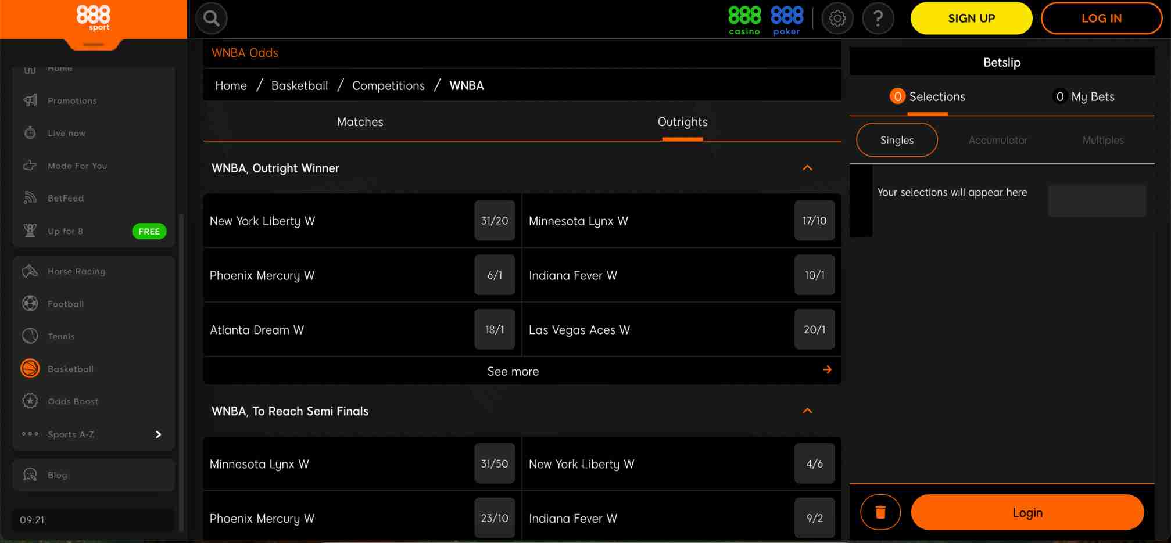Click the Up for 8 trophy icon
Image resolution: width=1171 pixels, height=543 pixels.
(x=30, y=231)
